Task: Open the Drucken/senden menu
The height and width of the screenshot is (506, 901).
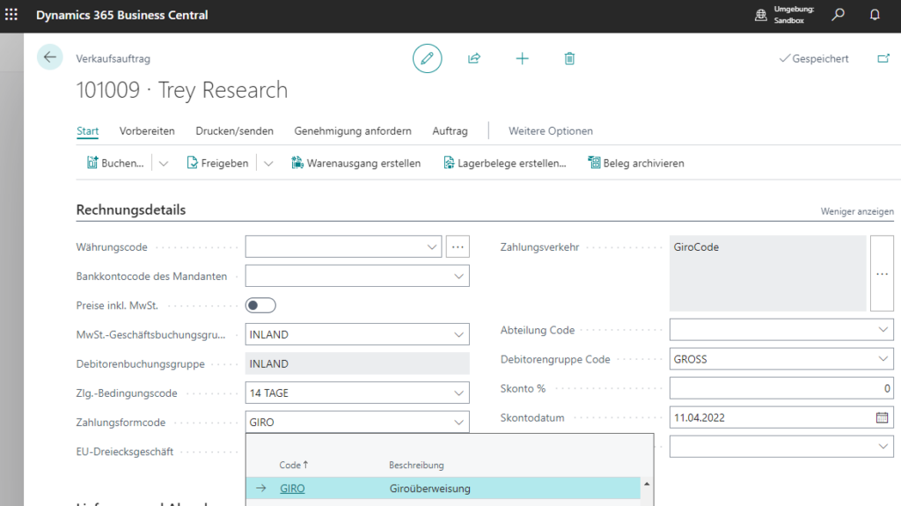Action: [x=234, y=131]
